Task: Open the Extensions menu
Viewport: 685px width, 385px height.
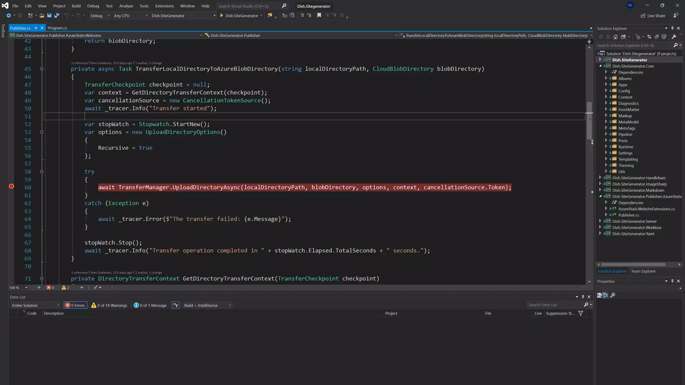Action: tap(164, 6)
